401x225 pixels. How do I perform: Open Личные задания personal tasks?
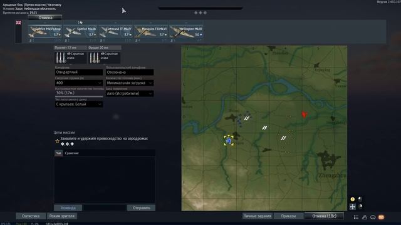(x=258, y=216)
